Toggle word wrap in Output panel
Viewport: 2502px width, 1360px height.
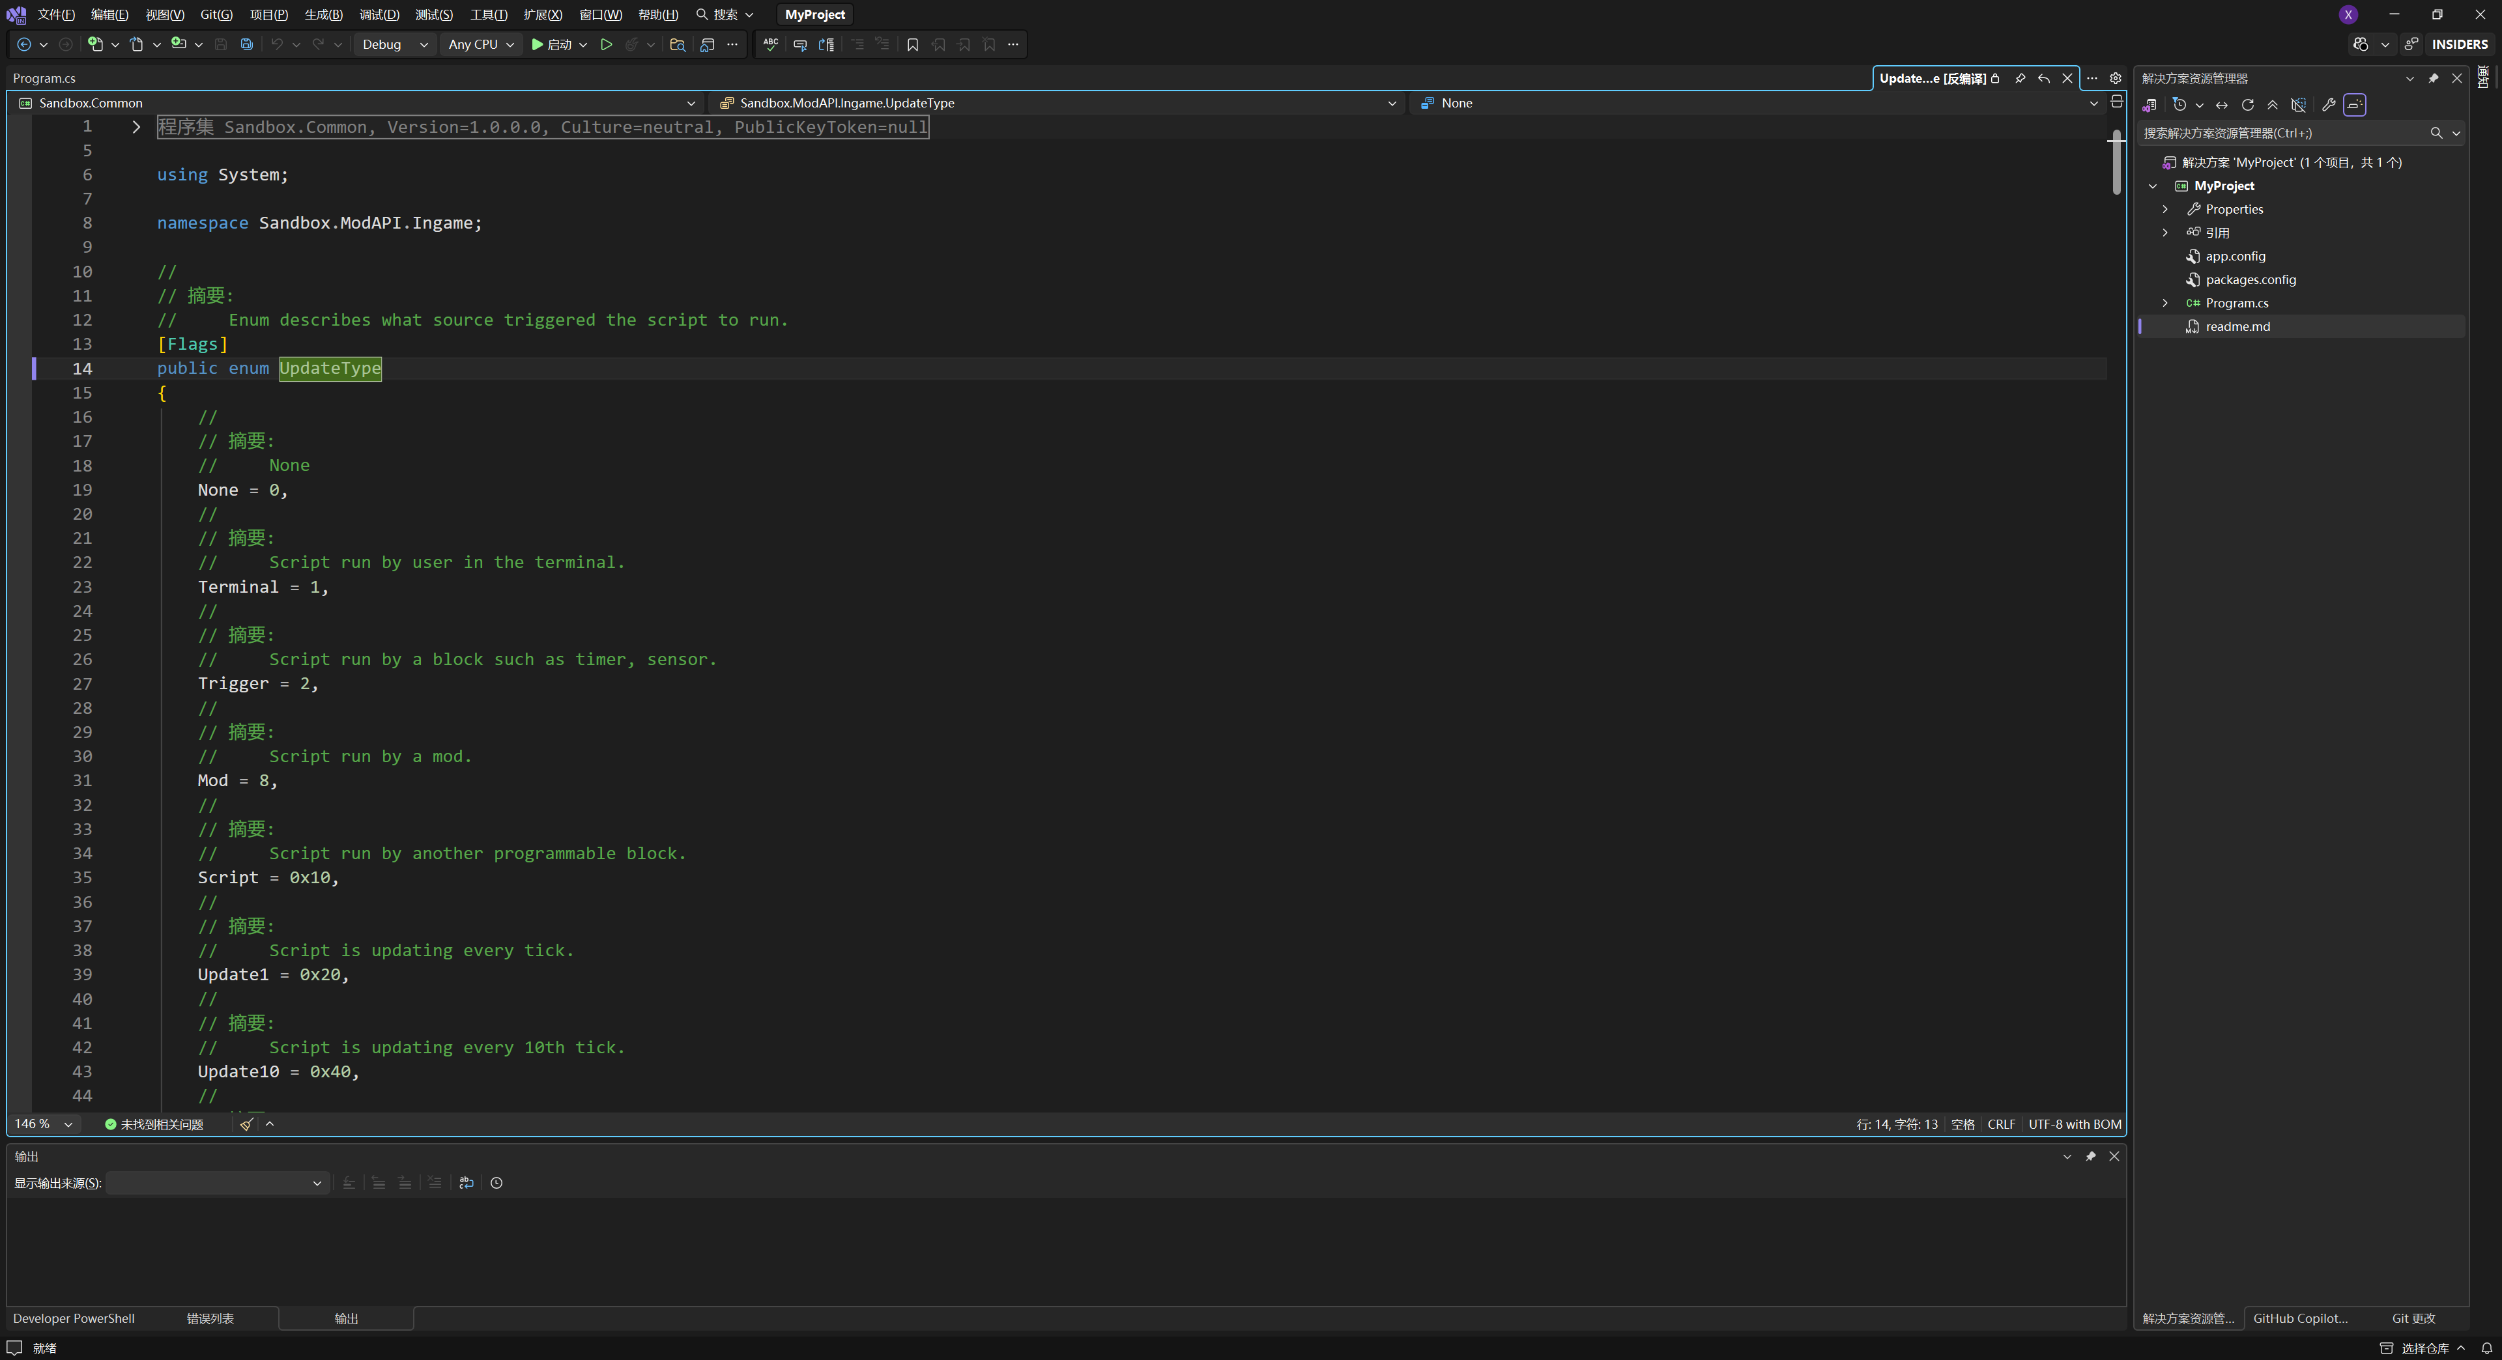coord(467,1182)
